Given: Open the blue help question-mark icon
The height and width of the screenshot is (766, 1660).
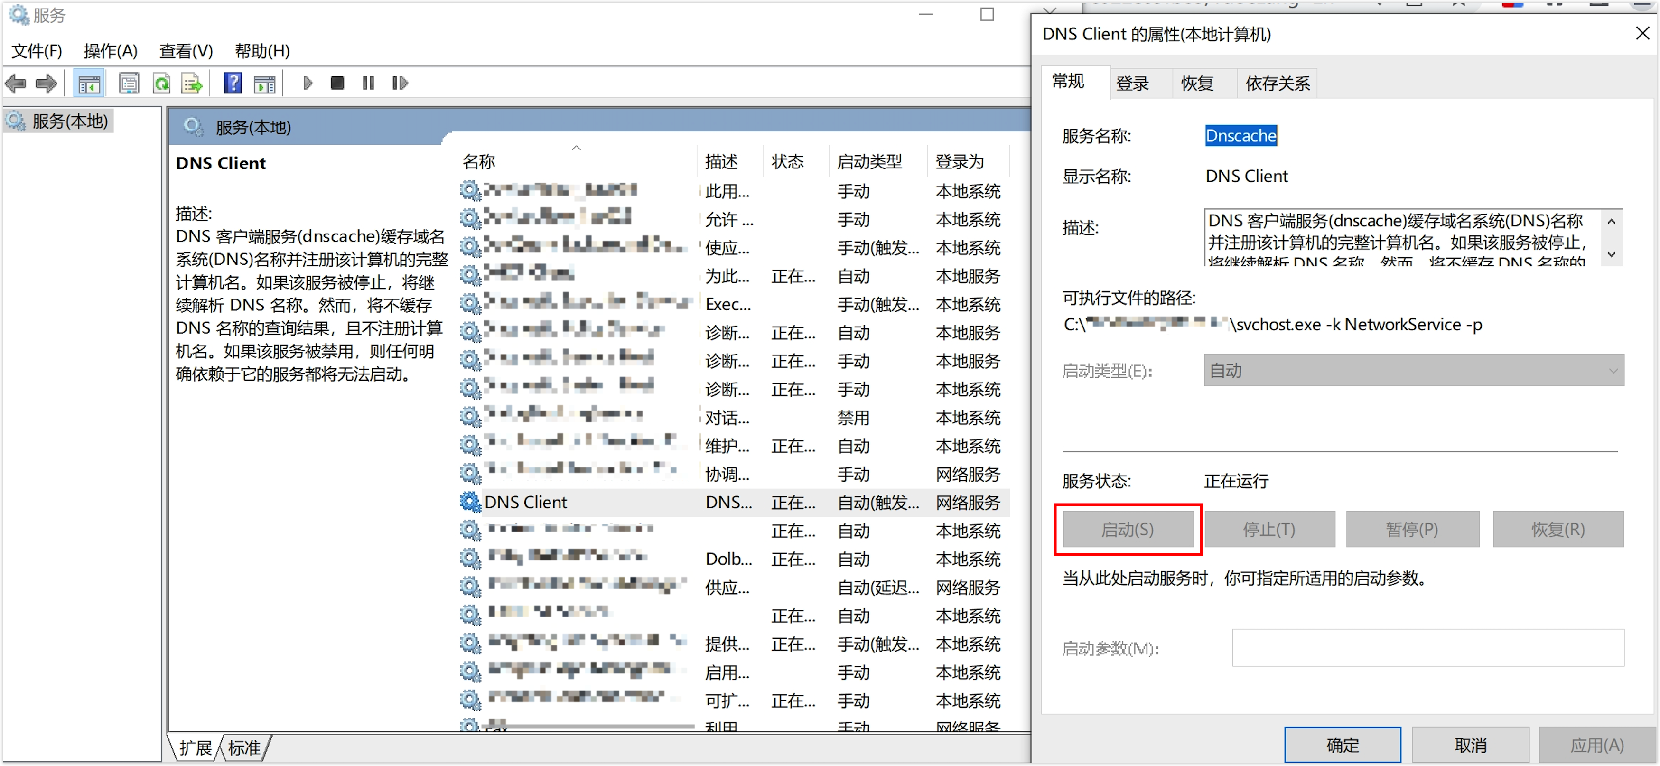Looking at the screenshot, I should tap(233, 83).
